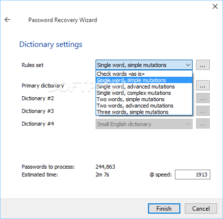Click ellipsis button next to Dictionary #2
The width and height of the screenshot is (223, 219).
(x=203, y=98)
